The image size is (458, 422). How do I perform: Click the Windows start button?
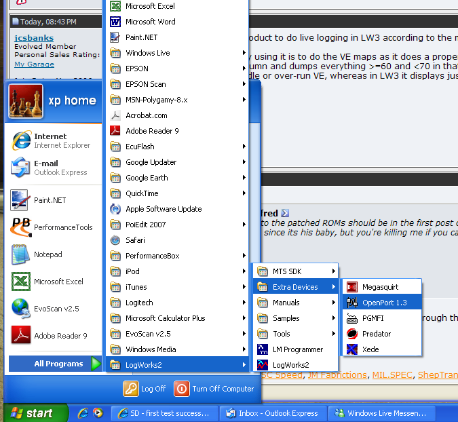coord(35,413)
